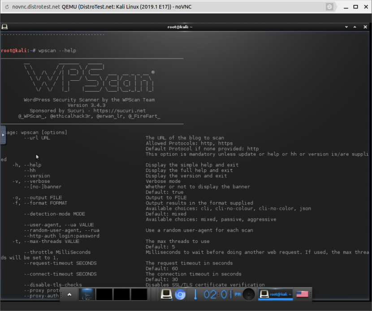Click the terminal titlebar up-arrow button
The height and width of the screenshot is (311, 372).
coord(355,27)
